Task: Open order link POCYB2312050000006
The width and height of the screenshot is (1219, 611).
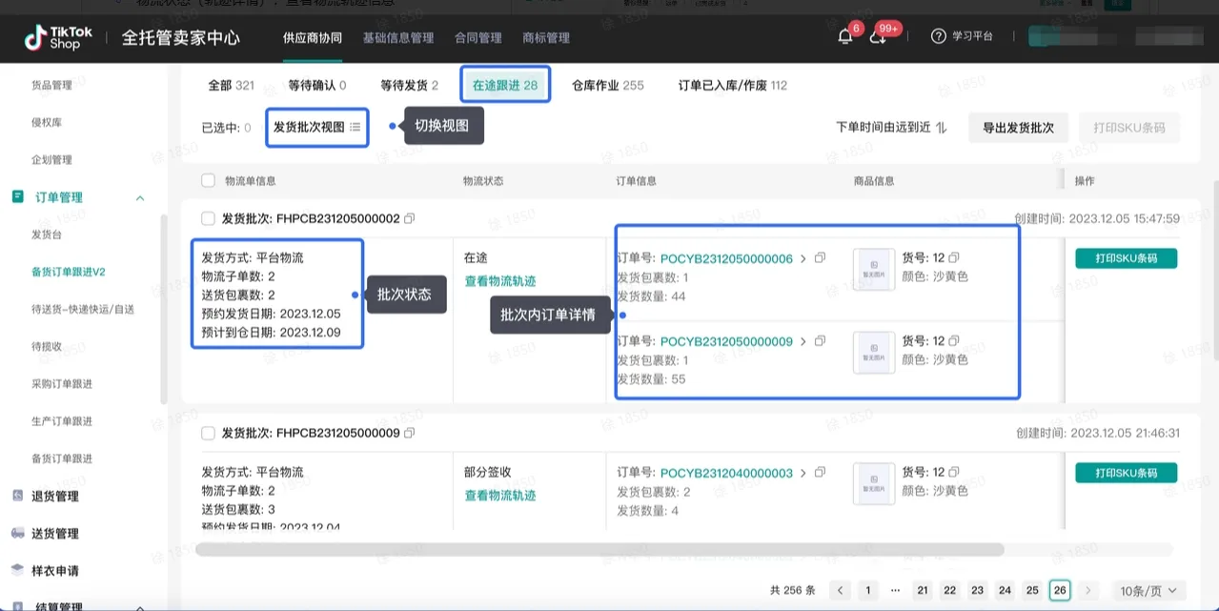Action: click(726, 258)
